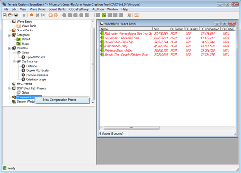Click the New Wave Bank orange toolbar icon
The image size is (241, 173).
point(50,15)
